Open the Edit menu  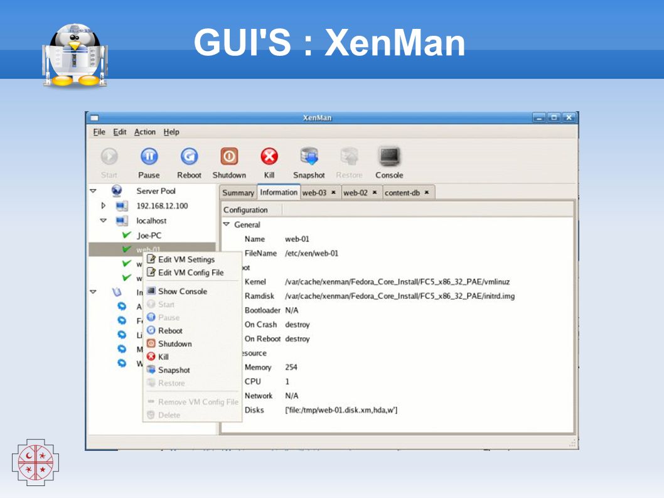pyautogui.click(x=119, y=132)
